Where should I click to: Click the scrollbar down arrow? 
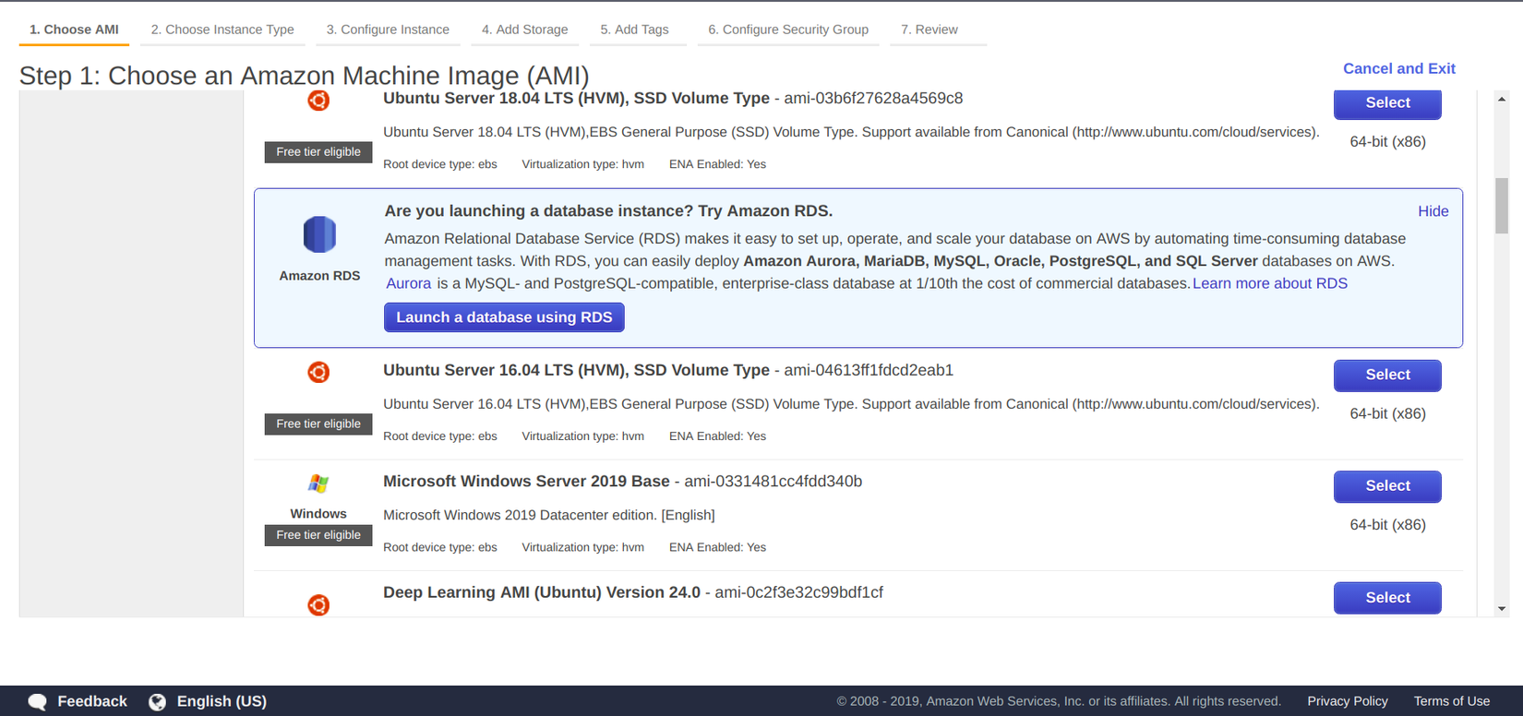tap(1502, 609)
